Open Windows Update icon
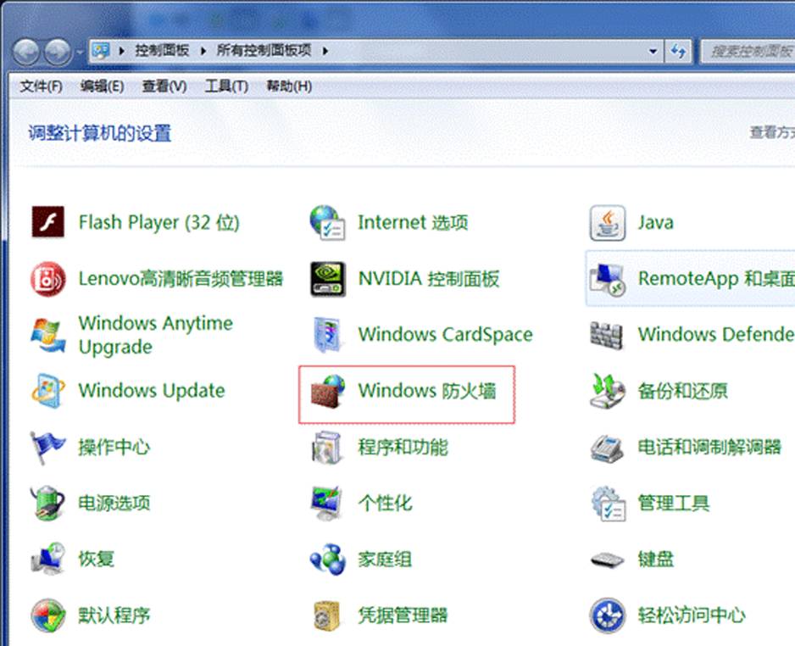The height and width of the screenshot is (646, 795). (48, 392)
